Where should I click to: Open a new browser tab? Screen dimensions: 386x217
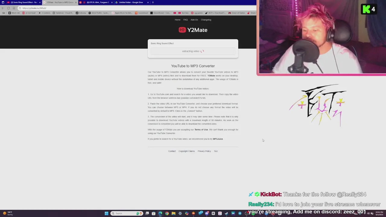(x=153, y=2)
